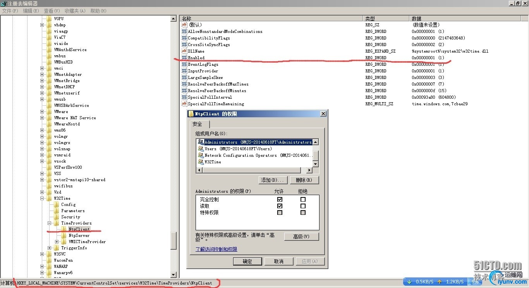This screenshot has width=529, height=288.
Task: Toggle Deny checkbox for 完全控制
Action: 303,199
